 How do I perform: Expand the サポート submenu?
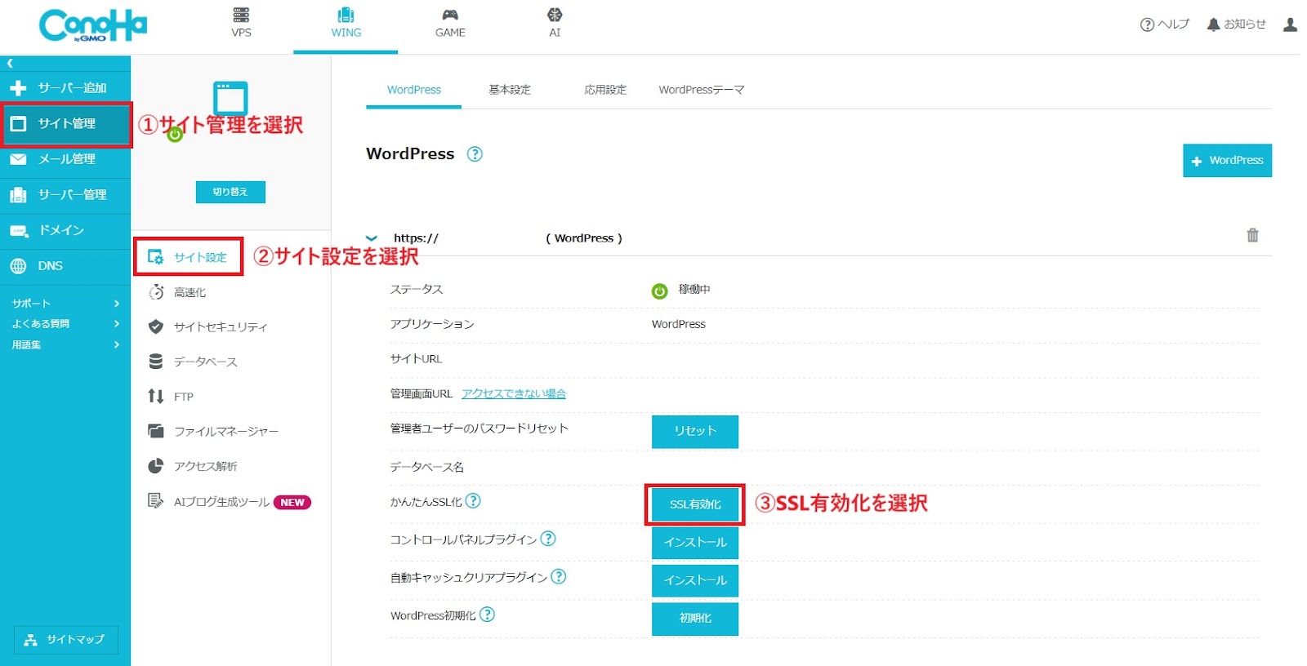tap(65, 303)
